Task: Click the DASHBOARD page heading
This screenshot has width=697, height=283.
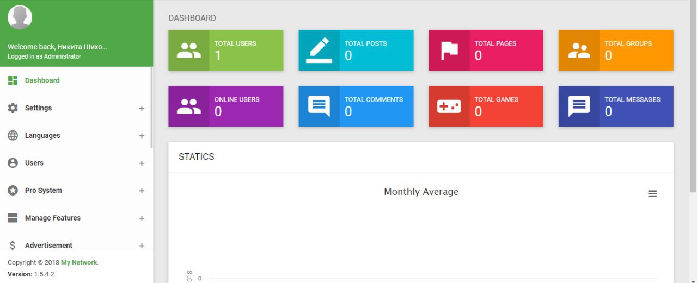Action: (x=192, y=18)
